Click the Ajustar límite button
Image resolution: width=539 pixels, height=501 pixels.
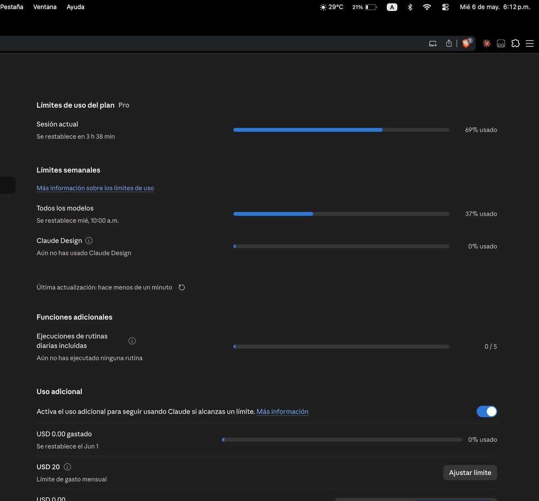470,473
